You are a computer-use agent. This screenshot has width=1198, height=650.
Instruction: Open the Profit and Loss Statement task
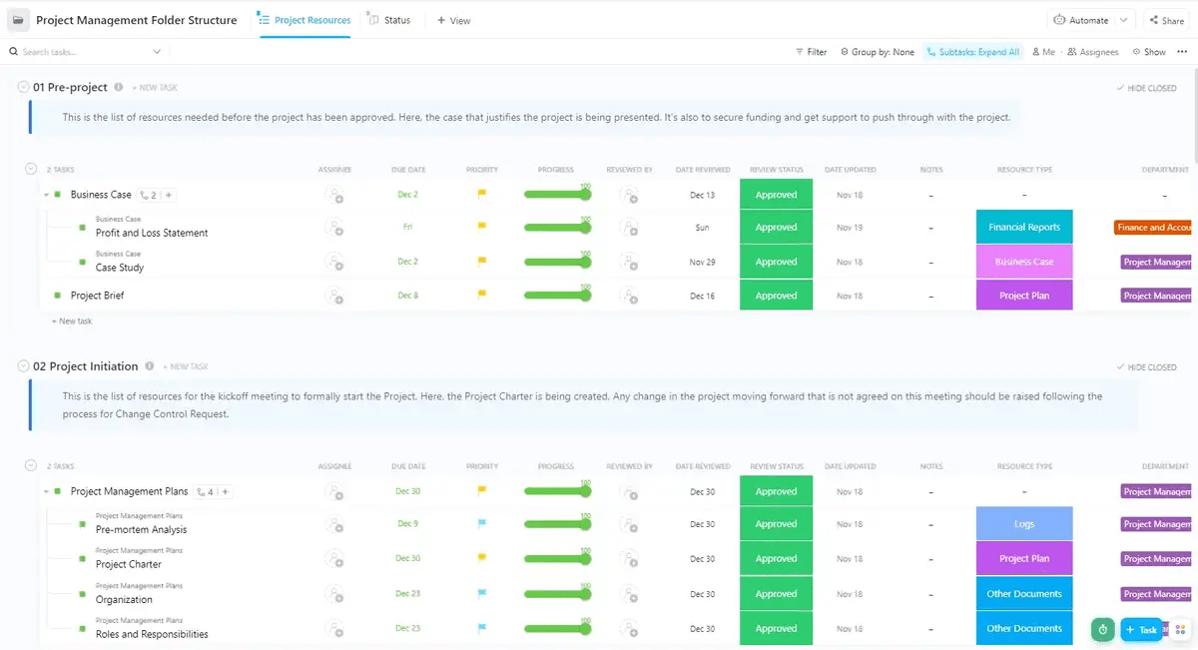152,233
